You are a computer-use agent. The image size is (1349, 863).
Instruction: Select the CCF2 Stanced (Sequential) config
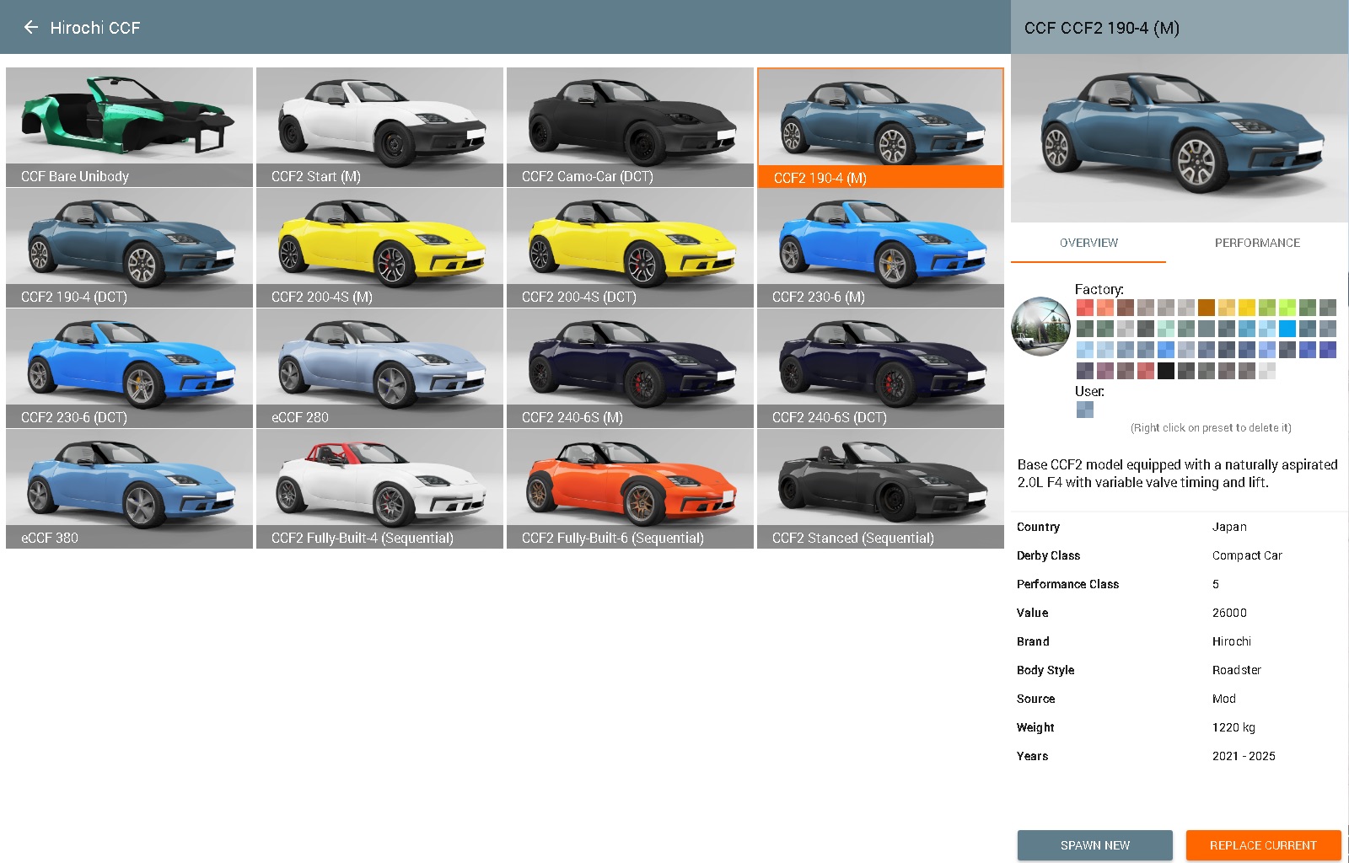pos(880,489)
